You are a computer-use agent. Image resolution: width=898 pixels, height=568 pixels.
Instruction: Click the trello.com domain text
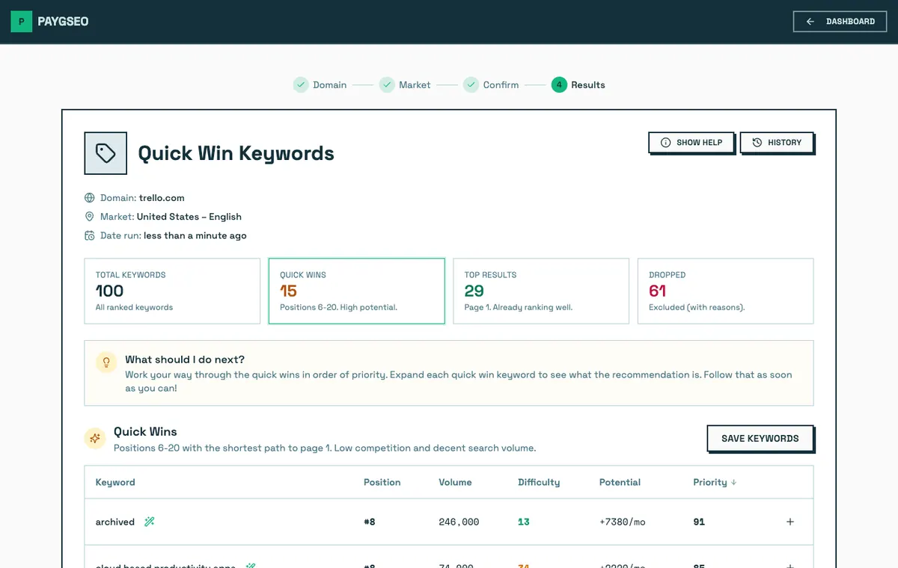[x=162, y=198]
